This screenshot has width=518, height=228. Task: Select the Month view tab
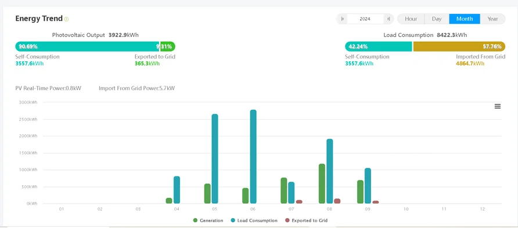point(465,19)
